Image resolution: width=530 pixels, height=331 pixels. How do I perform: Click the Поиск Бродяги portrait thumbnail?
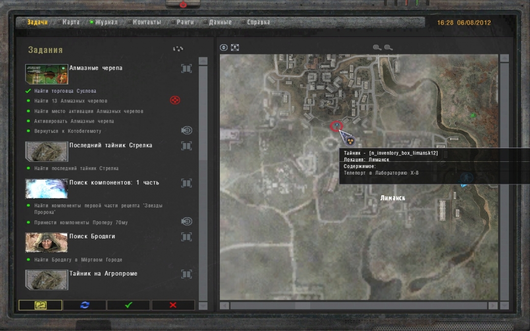tap(47, 243)
